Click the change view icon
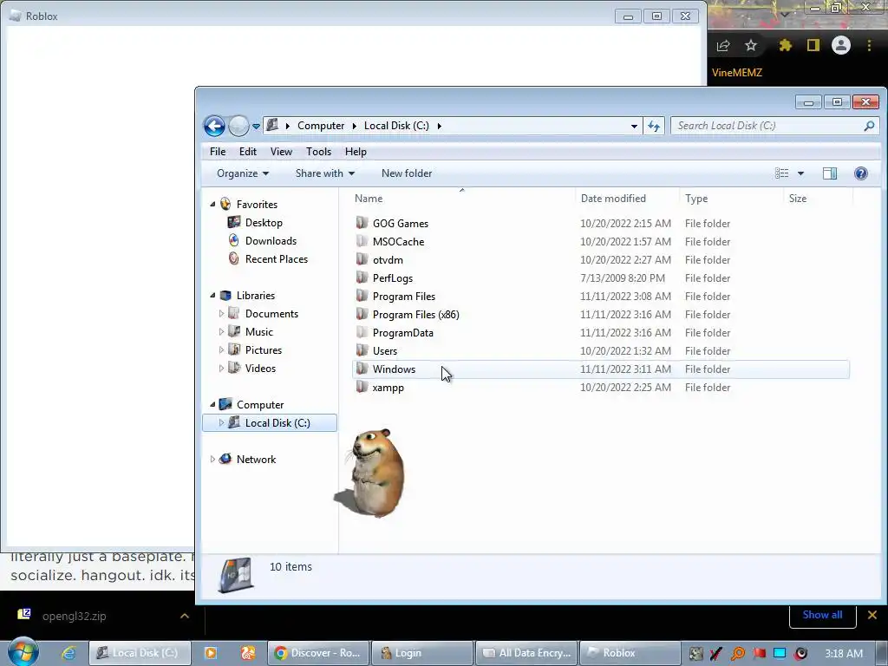 [781, 173]
